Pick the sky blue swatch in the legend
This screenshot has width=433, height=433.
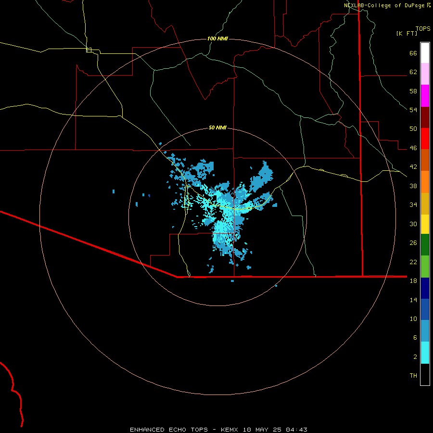pos(425,331)
